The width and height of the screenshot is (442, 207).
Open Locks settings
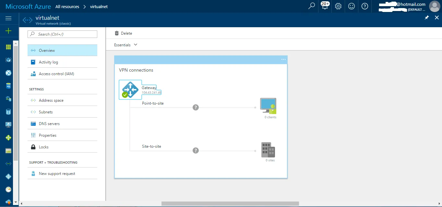[x=62, y=147]
